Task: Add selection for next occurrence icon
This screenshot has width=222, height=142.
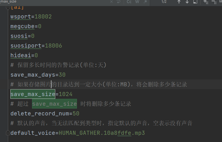Action: 206,2
